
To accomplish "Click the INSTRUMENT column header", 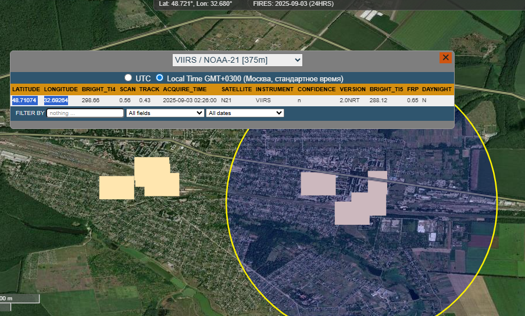I will (274, 89).
